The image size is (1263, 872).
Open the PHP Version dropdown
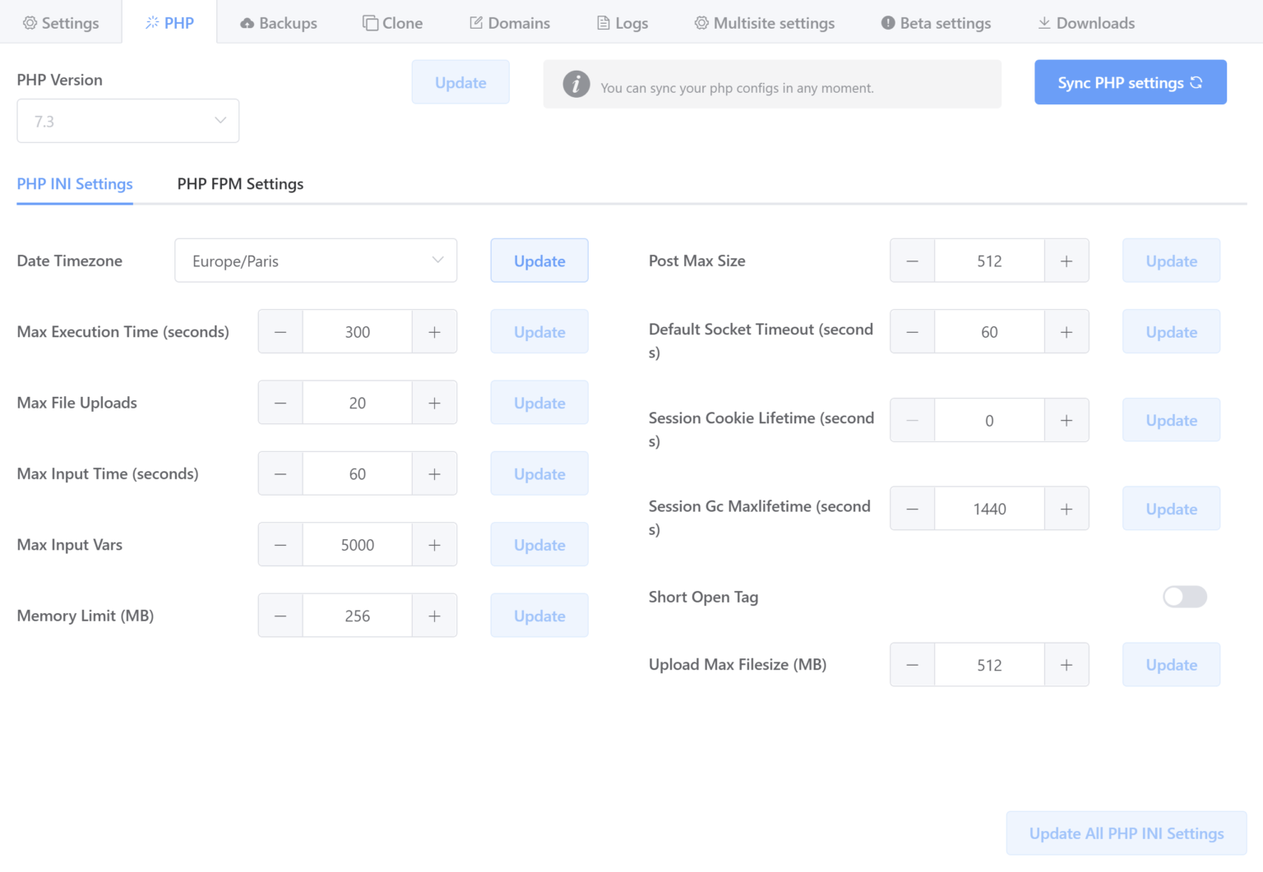(x=127, y=121)
